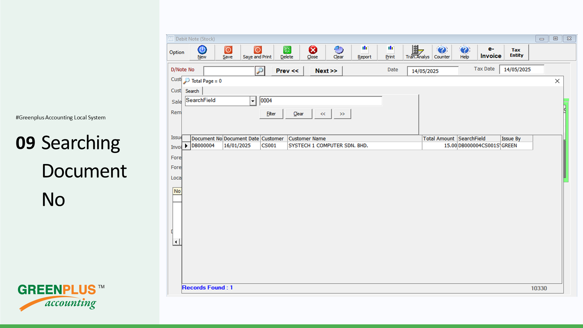Click the Records Found : 1 status text
Viewport: 583px width, 328px height.
[x=207, y=288]
